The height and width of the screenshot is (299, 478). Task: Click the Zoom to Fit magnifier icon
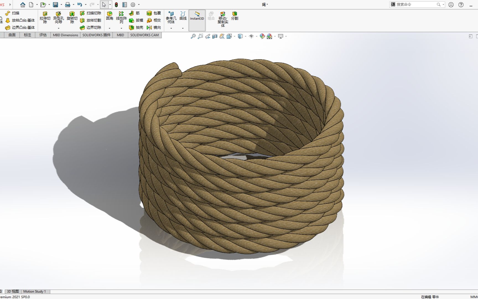coord(193,36)
